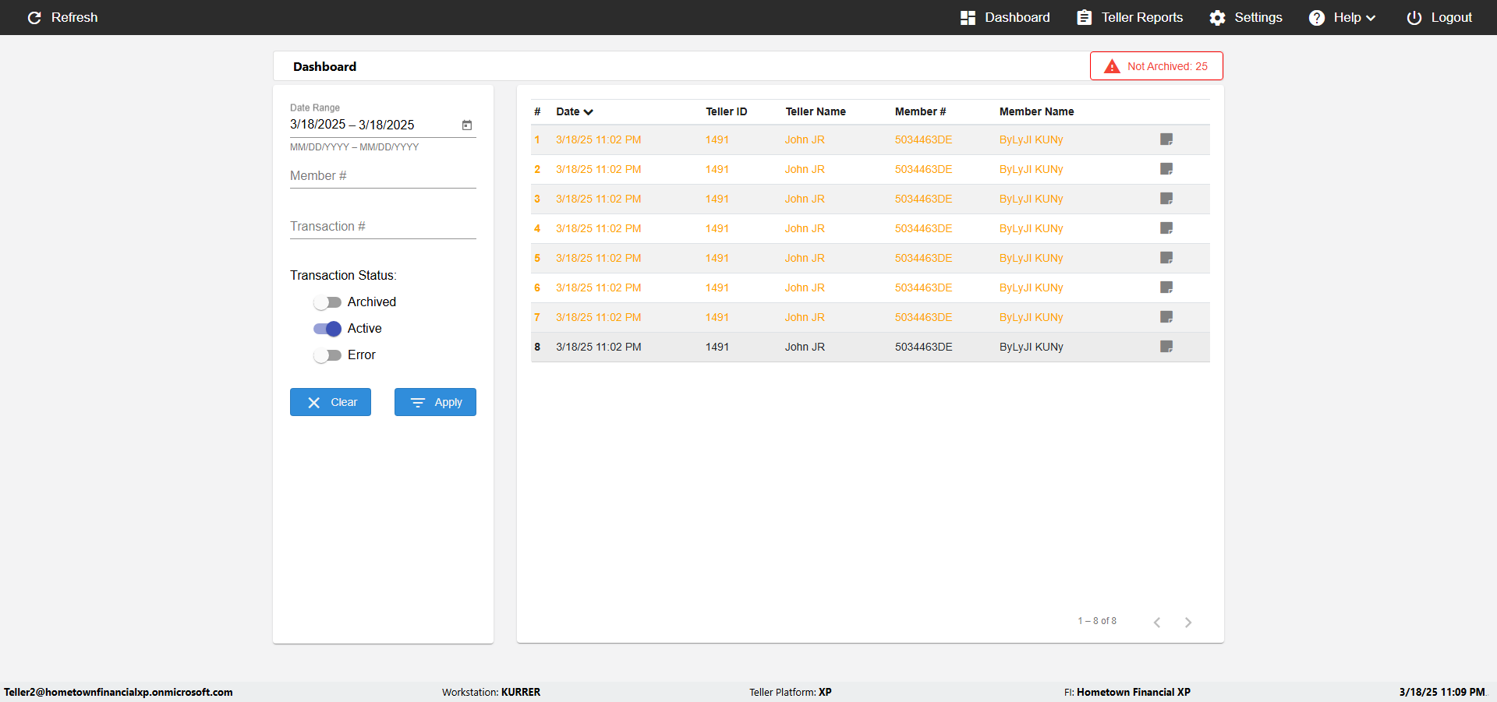Disable the Active status toggle
The height and width of the screenshot is (702, 1497).
pyautogui.click(x=327, y=329)
